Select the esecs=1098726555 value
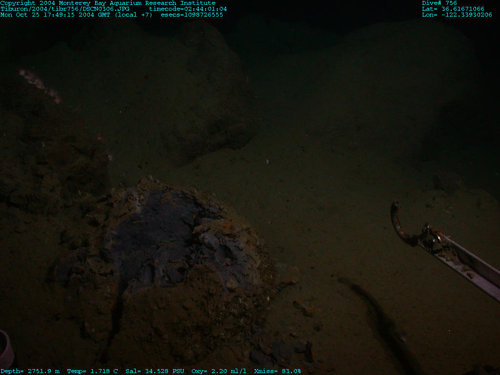Screen dimensions: 500x375 (x=192, y=15)
